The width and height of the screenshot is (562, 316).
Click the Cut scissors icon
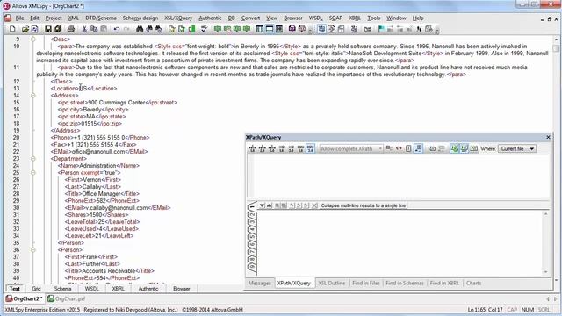(84, 29)
